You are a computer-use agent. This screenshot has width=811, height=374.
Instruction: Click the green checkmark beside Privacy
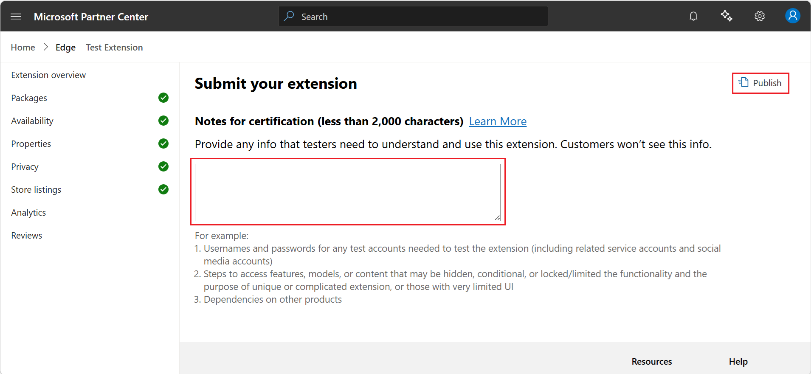(163, 166)
